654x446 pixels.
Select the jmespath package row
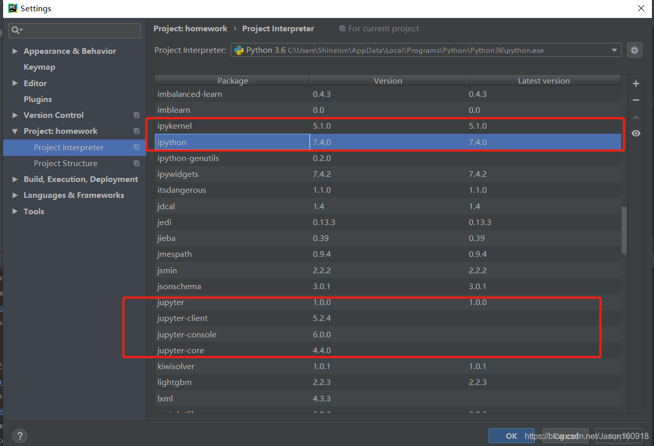[388, 254]
